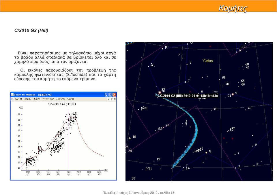277x195 pixels.
Task: Click the star labeled η on the chart
Action: pyautogui.click(x=206, y=152)
